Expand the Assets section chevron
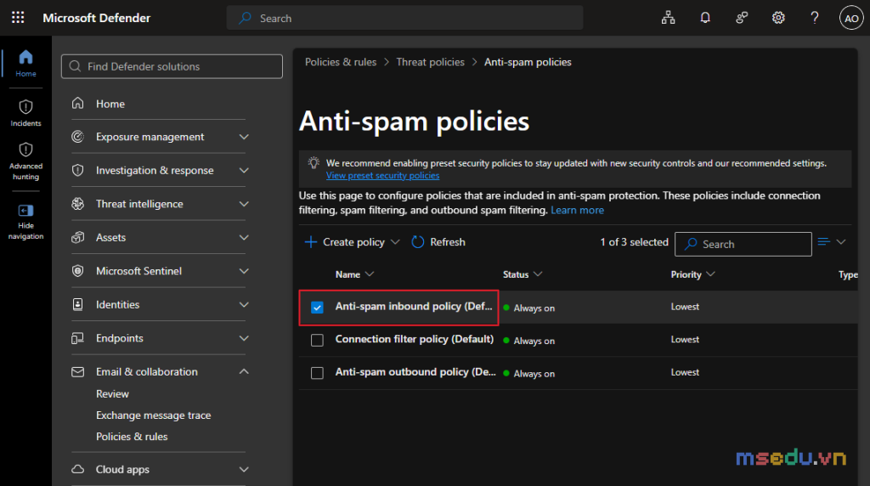This screenshot has width=870, height=486. (x=244, y=237)
